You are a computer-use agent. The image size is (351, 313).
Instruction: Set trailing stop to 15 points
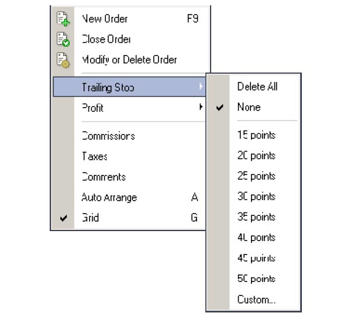(256, 135)
